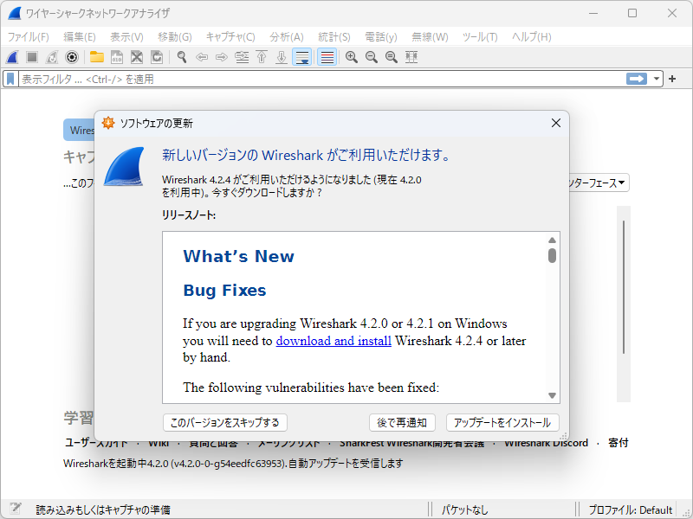Image resolution: width=693 pixels, height=519 pixels.
Task: Follow the 'download and install' link
Action: tap(334, 341)
